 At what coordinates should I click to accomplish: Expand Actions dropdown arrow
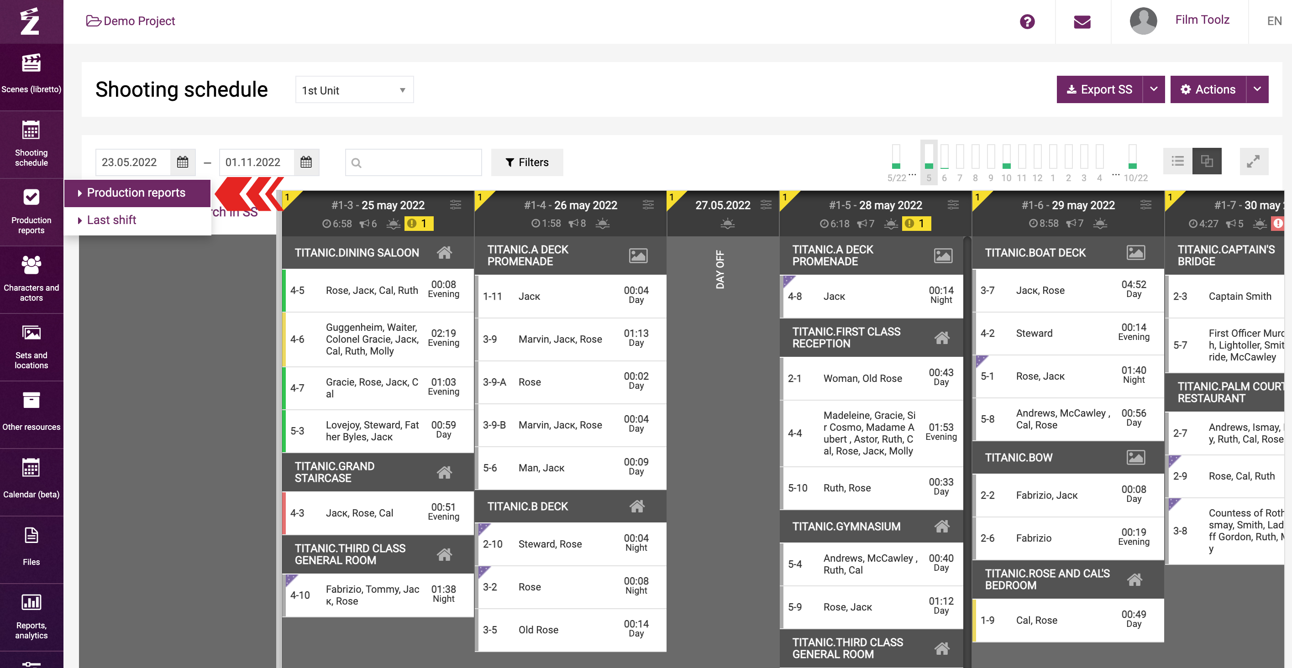pyautogui.click(x=1257, y=89)
